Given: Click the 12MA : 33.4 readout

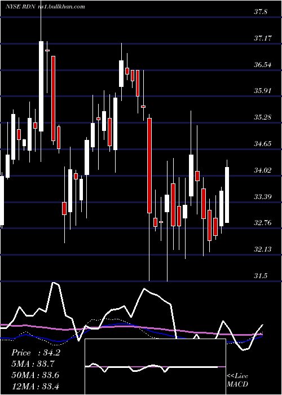Looking at the screenshot, I should (36, 386).
